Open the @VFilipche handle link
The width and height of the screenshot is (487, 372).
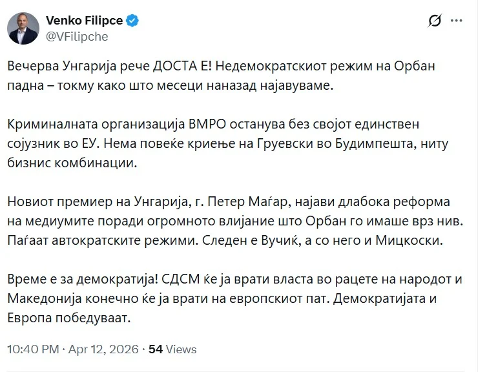coord(76,36)
